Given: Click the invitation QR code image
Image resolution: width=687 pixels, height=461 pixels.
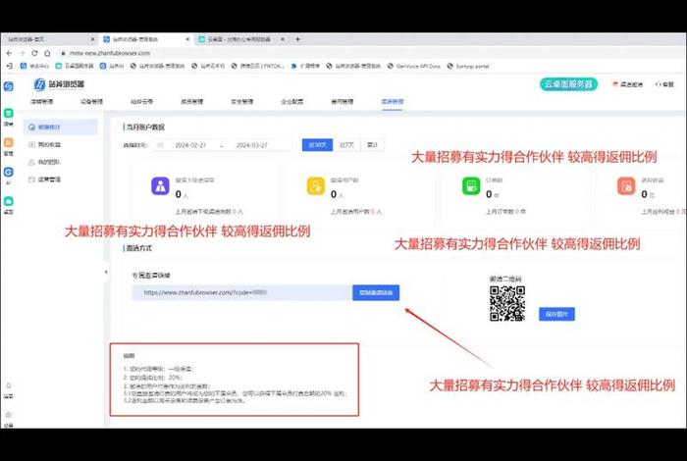Looking at the screenshot, I should [x=507, y=303].
